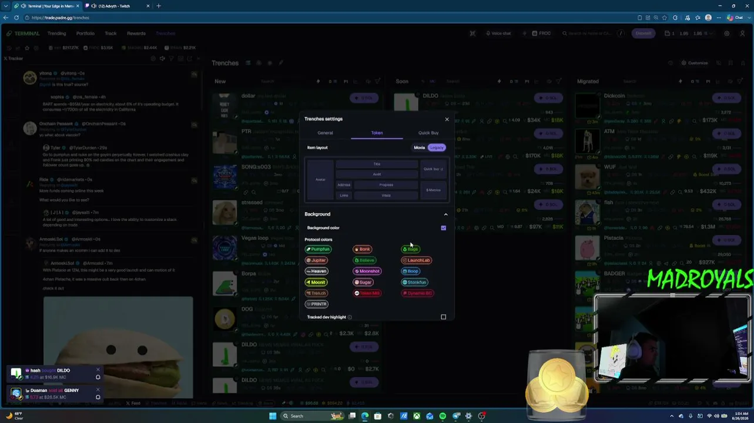This screenshot has width=754, height=423.
Task: Click the Deposit button
Action: coord(644,33)
